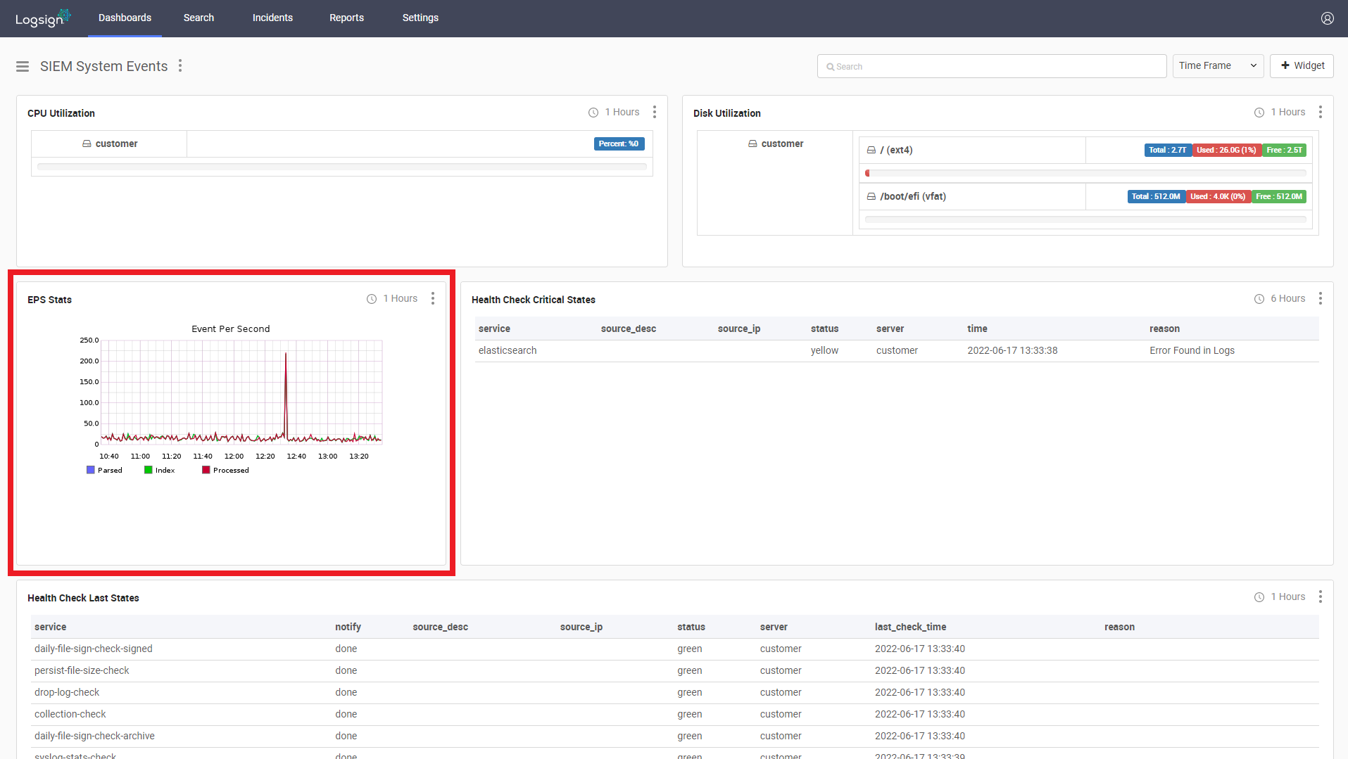
Task: Open the Settings menu
Action: tap(420, 18)
